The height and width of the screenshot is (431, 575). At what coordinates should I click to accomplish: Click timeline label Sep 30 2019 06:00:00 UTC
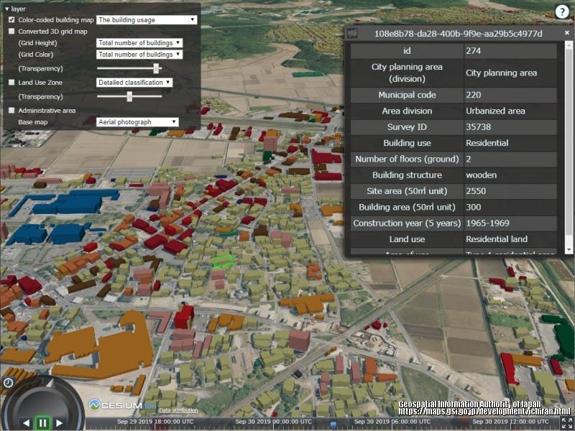392,422
